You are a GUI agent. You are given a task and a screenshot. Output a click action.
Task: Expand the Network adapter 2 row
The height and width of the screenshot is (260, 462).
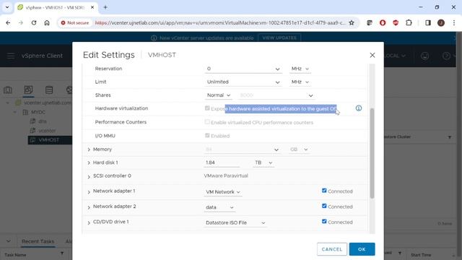coord(89,207)
